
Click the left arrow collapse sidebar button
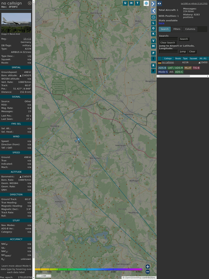coord(153,11)
